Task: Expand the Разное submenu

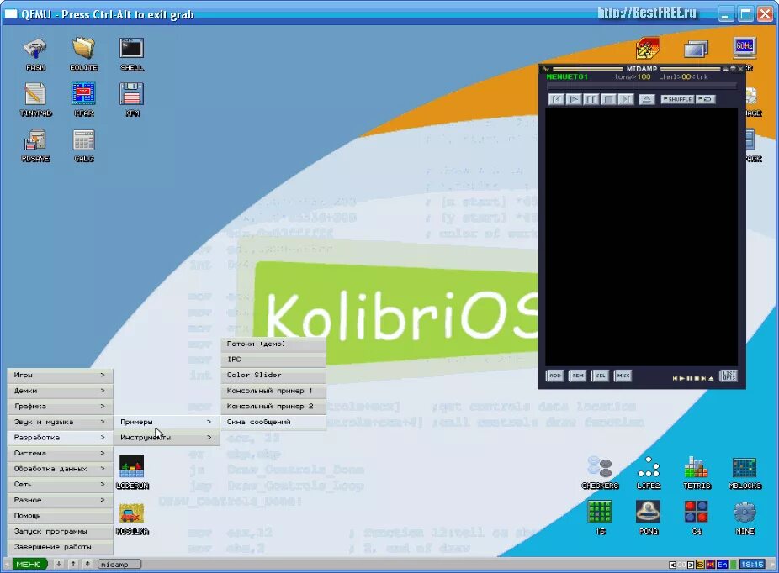Action: click(x=60, y=500)
